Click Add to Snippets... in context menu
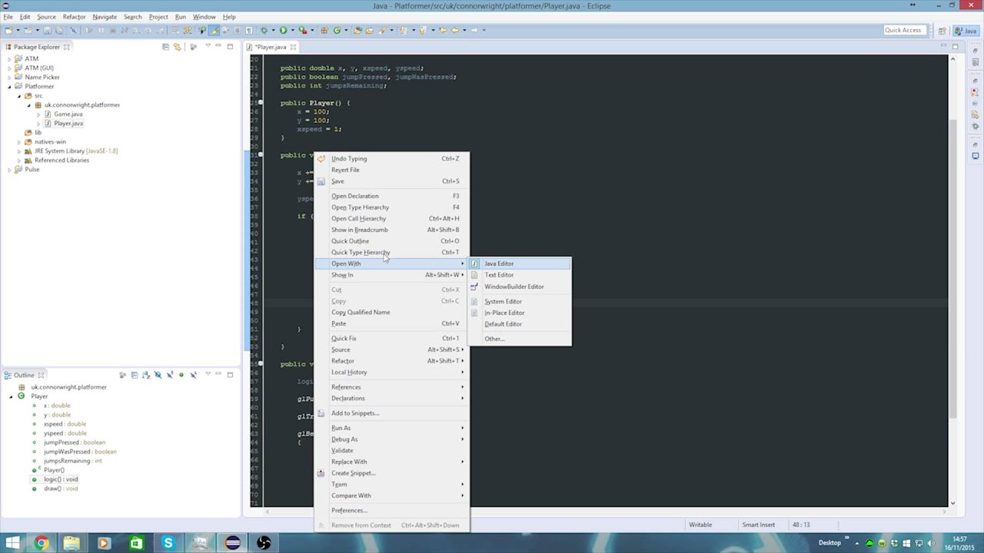Image resolution: width=984 pixels, height=553 pixels. pos(391,413)
